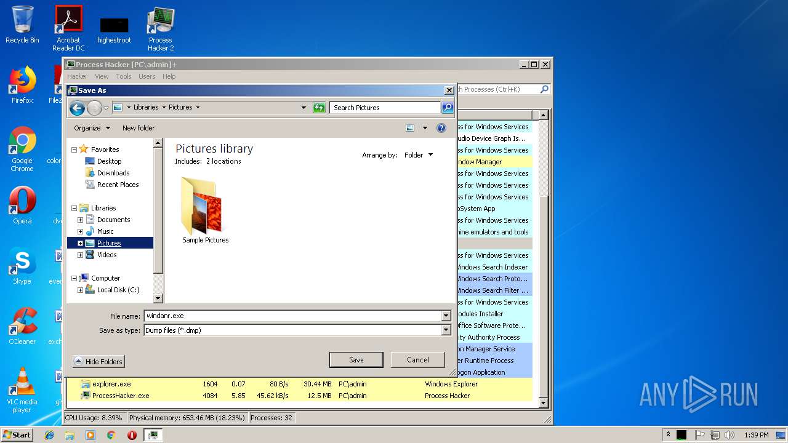Screen dimensions: 788x443
Task: Open Recycle Bin desktop icon
Action: point(22,25)
